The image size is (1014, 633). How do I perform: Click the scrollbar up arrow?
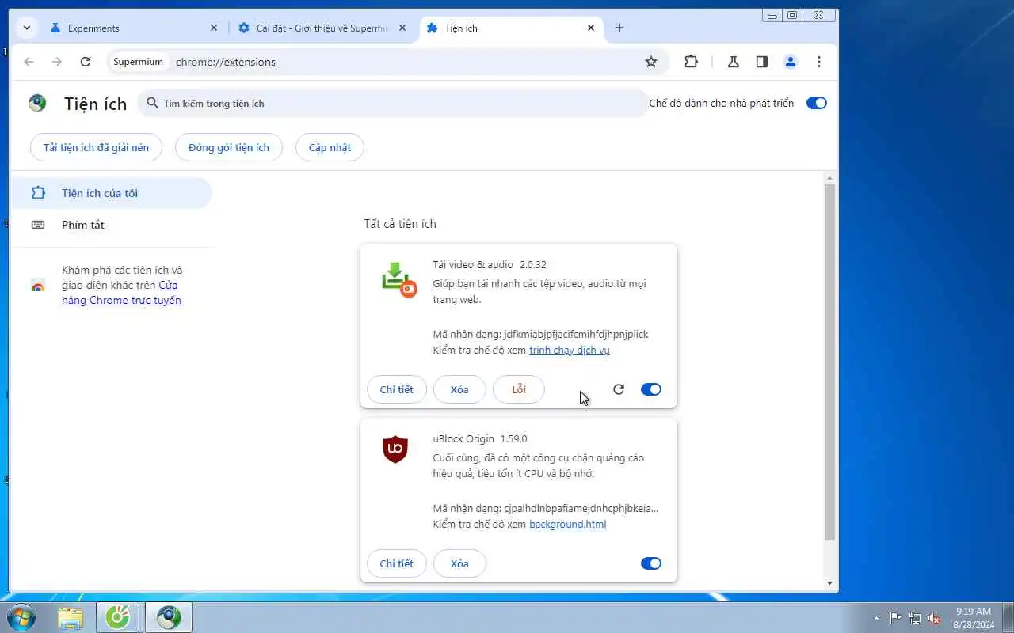[829, 177]
